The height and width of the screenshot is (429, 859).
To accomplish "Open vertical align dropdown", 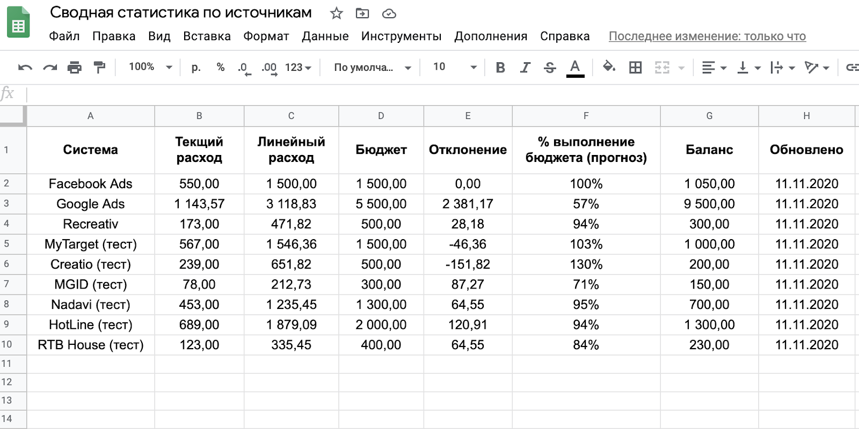I will (x=749, y=68).
